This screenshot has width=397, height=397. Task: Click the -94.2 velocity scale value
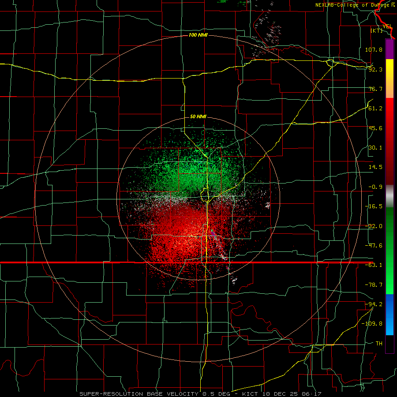[374, 304]
